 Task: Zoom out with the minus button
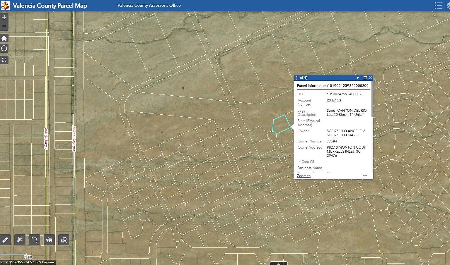[x=4, y=26]
